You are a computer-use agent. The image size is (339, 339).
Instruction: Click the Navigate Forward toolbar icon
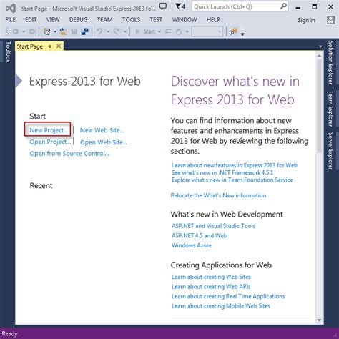point(32,31)
